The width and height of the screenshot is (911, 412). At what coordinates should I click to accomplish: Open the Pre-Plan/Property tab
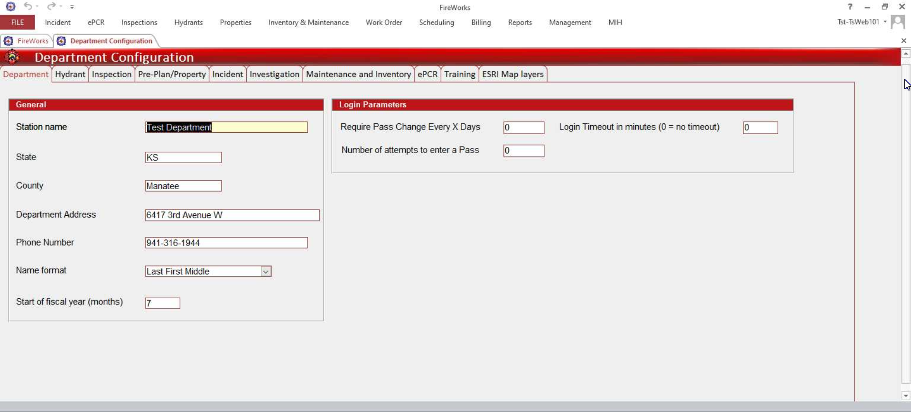[172, 74]
